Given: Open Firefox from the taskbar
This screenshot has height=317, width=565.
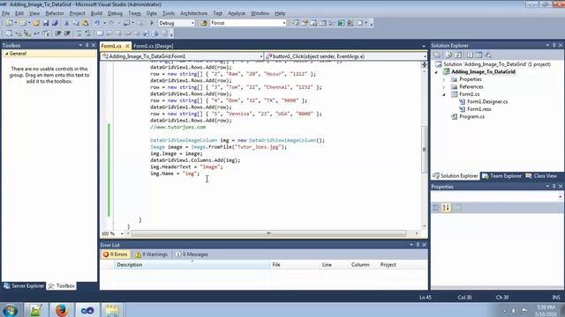Looking at the screenshot, I should [x=62, y=310].
